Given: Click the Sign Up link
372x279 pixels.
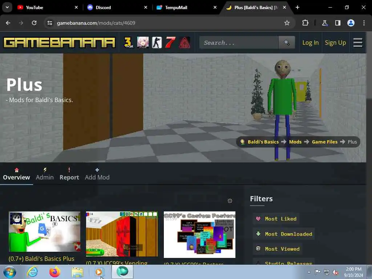Looking at the screenshot, I should pyautogui.click(x=335, y=43).
